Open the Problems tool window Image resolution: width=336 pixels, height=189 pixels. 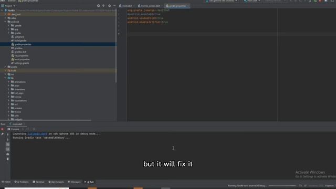22,182
